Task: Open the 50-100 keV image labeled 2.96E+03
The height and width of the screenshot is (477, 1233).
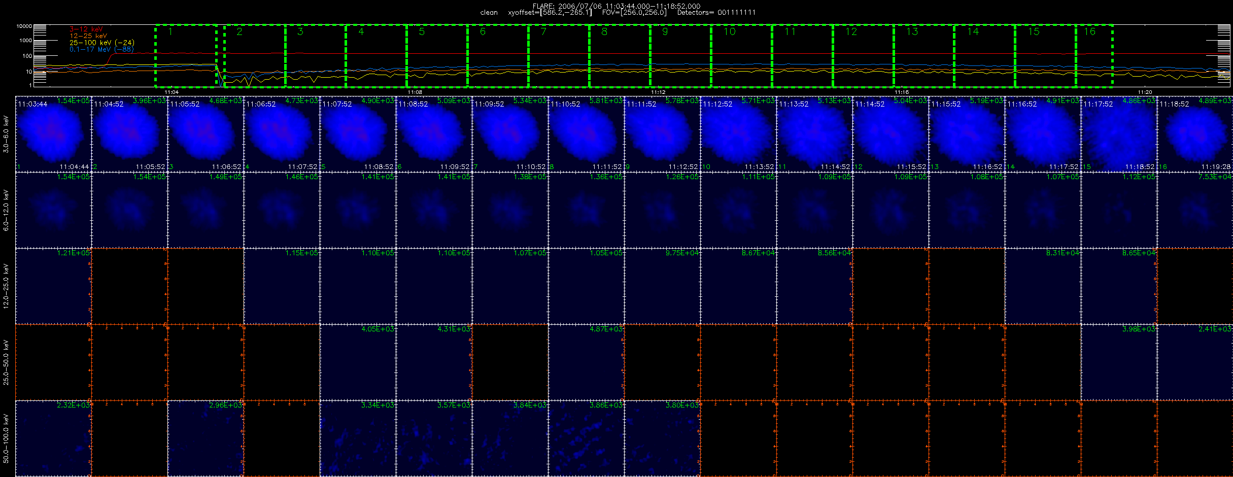Action: click(205, 438)
